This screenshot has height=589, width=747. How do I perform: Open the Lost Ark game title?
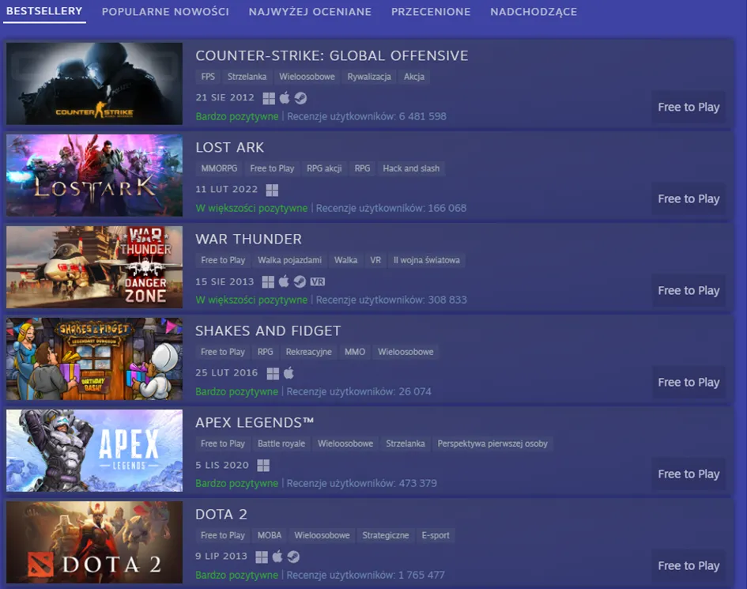pos(229,148)
